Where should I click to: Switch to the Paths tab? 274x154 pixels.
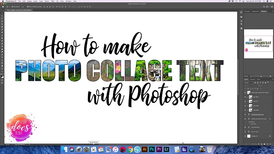click(258, 79)
